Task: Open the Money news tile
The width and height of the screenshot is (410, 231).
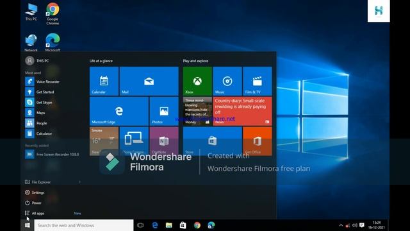Action: (x=197, y=111)
